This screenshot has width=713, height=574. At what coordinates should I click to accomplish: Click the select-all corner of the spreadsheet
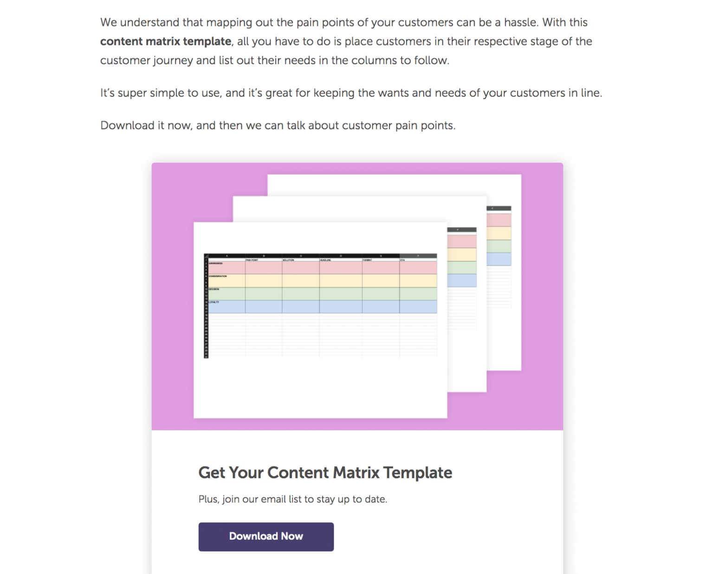[206, 256]
